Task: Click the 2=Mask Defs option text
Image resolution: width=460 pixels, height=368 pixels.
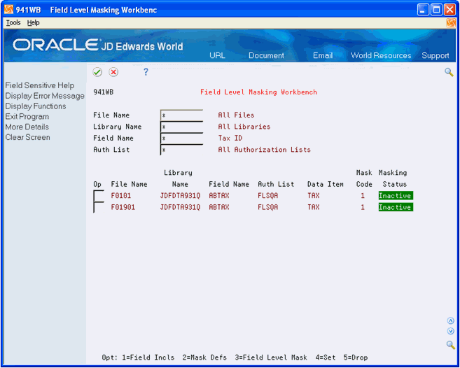Action: point(204,358)
